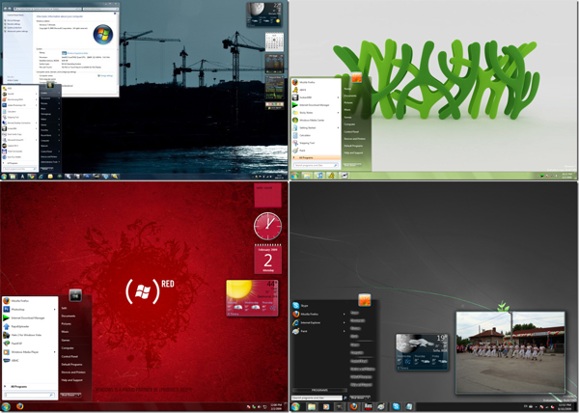The height and width of the screenshot is (413, 579).
Task: Open Mozilla Firefox in the red desktop start menu
Action: coord(30,301)
